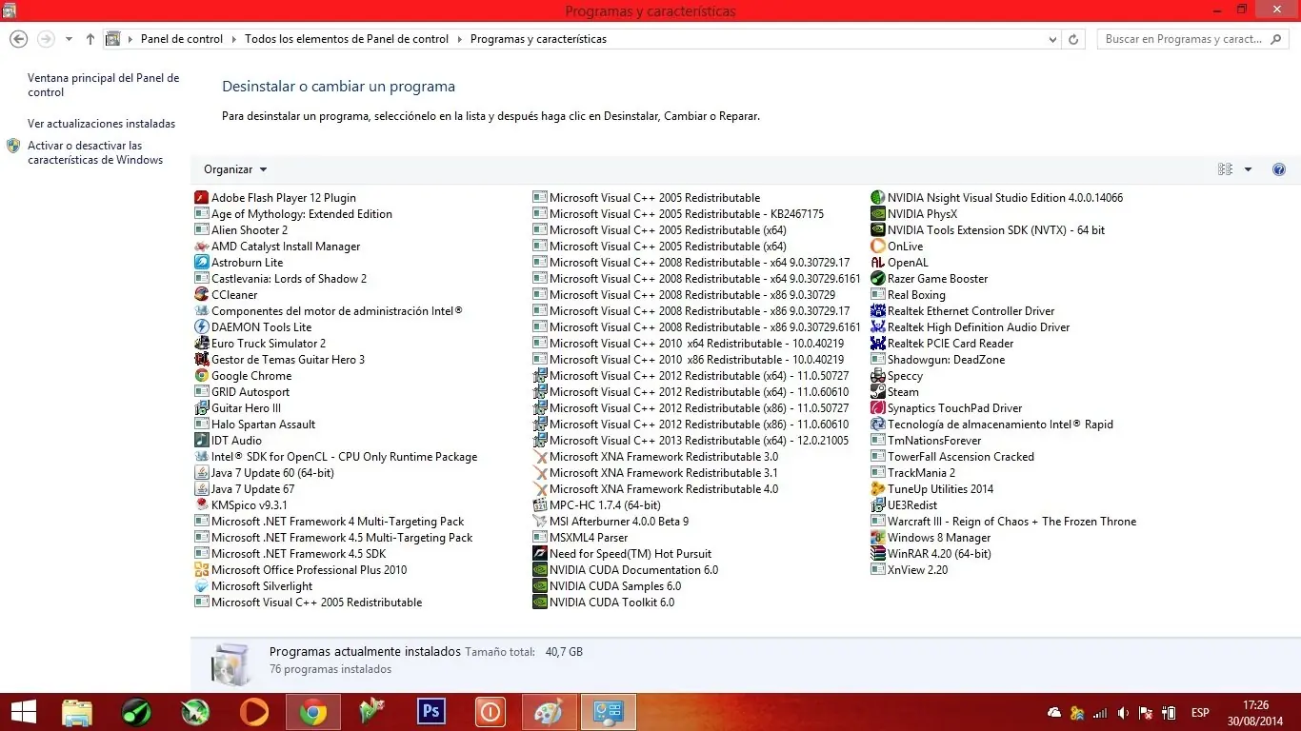Open the address bar history dropdown

1052,39
